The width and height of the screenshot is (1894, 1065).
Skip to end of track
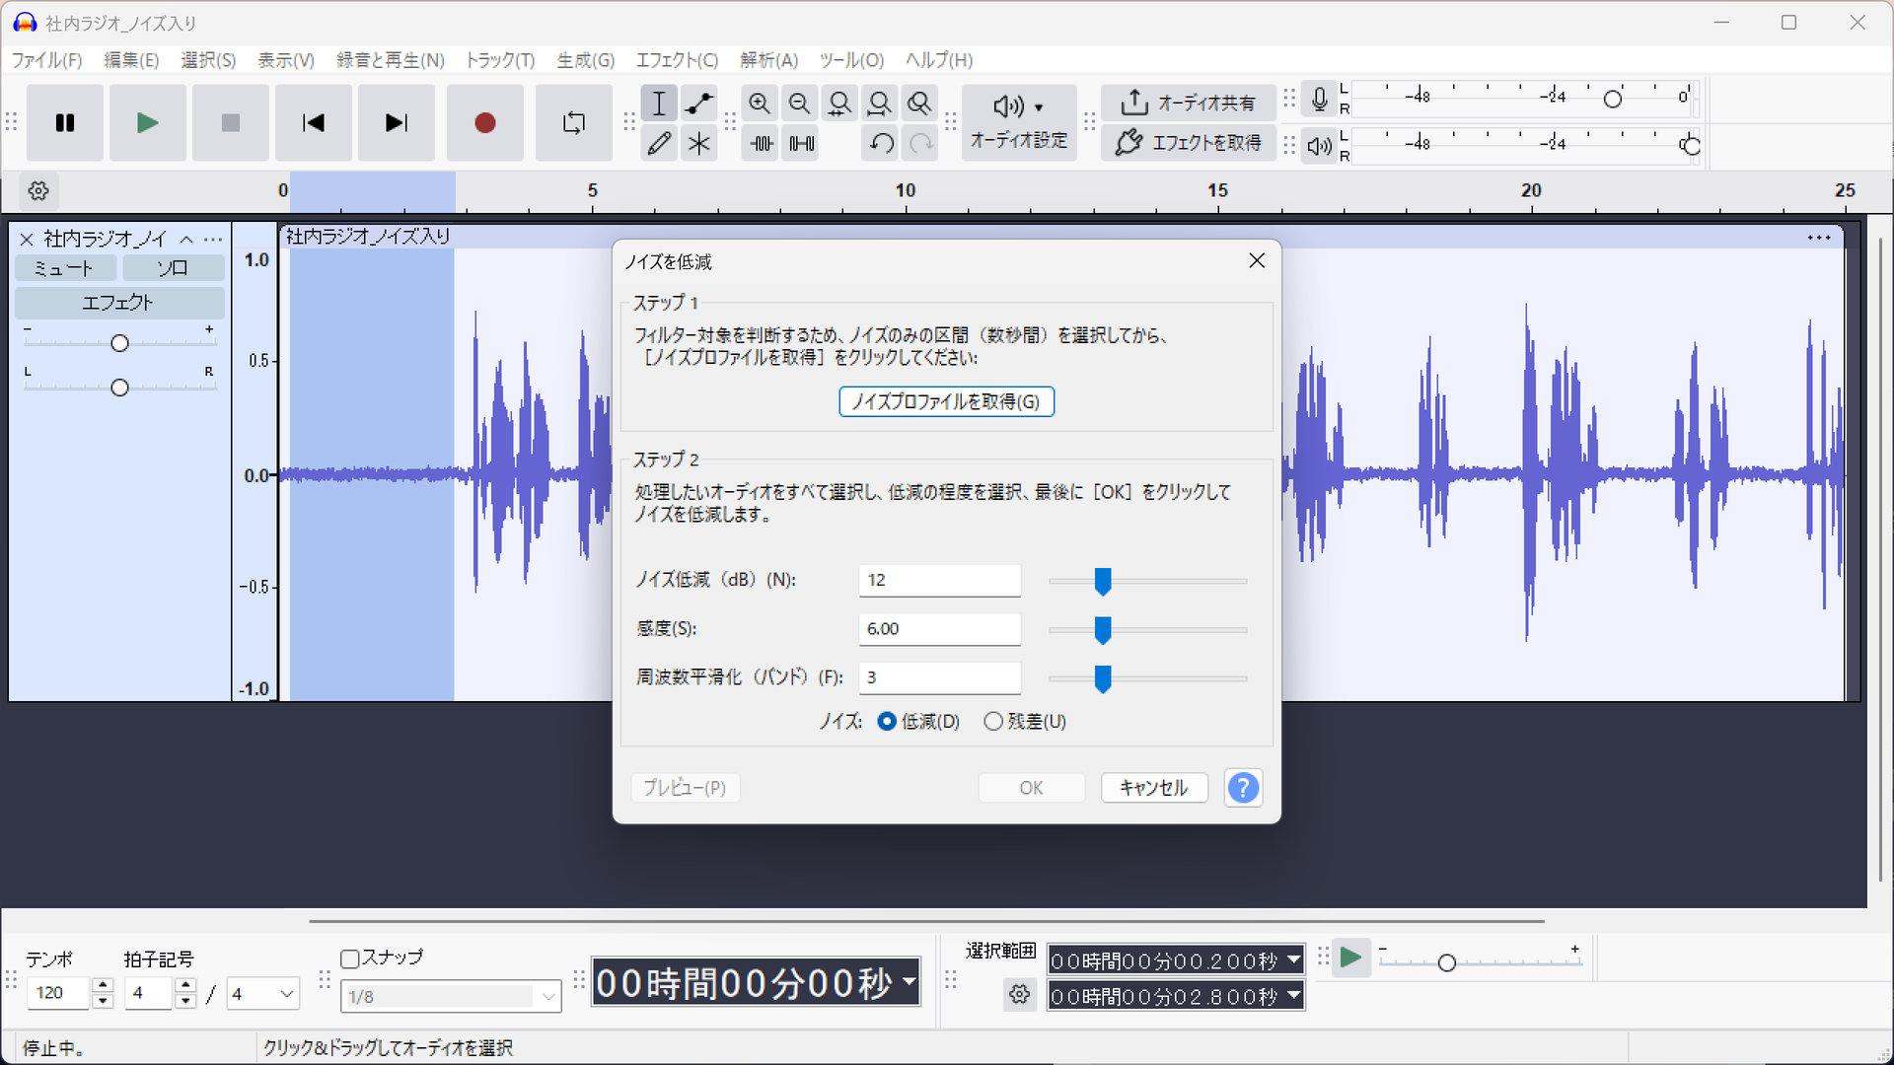point(397,123)
